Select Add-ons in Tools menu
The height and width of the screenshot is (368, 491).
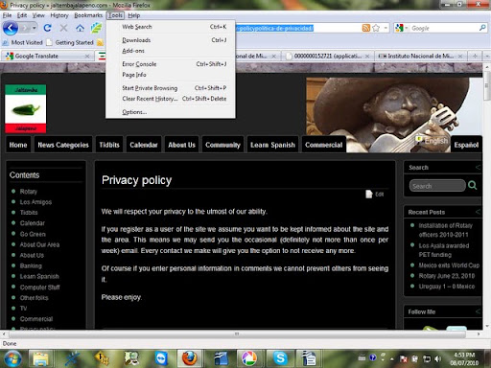click(171, 51)
